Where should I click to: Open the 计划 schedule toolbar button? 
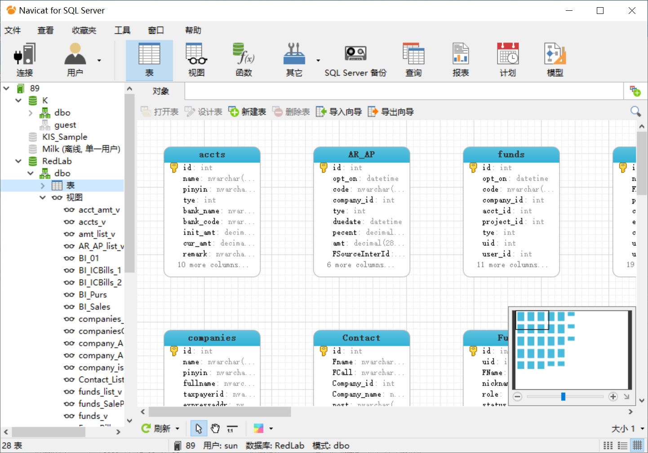click(x=508, y=60)
